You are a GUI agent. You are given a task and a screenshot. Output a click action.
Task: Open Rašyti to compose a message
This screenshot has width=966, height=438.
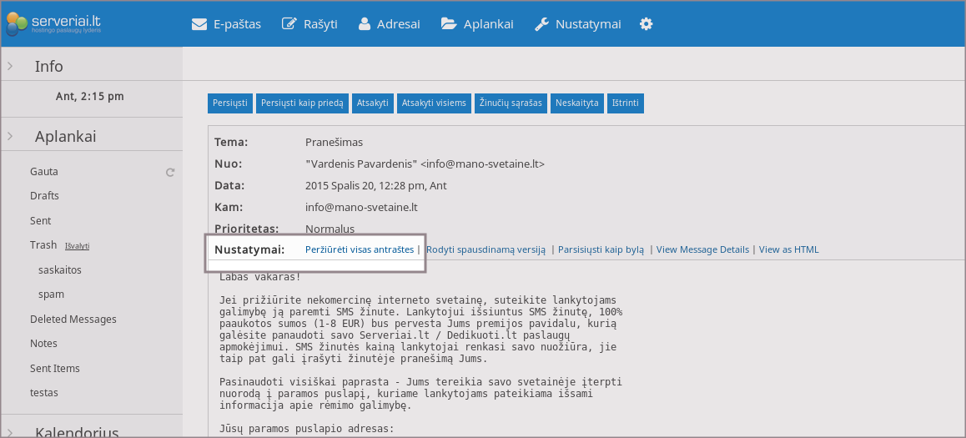[309, 24]
